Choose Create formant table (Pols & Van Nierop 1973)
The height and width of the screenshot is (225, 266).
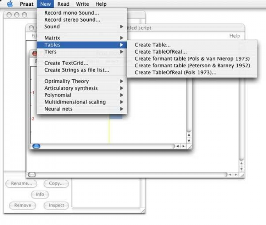click(x=192, y=58)
